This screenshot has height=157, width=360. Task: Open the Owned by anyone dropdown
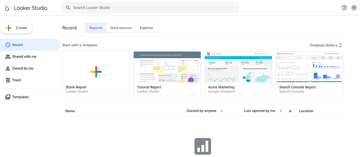pos(204,111)
